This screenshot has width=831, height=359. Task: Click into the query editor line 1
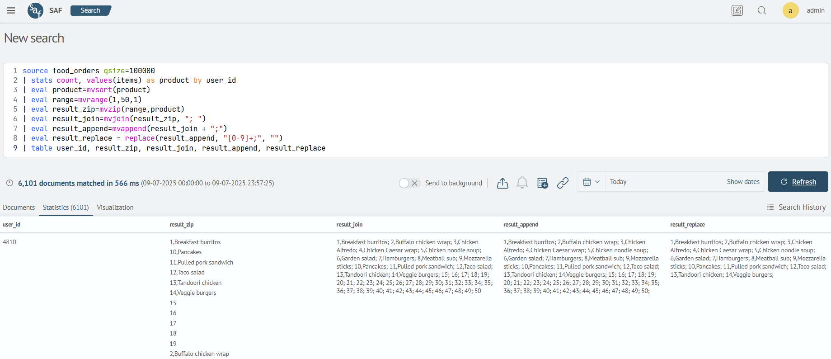(89, 71)
